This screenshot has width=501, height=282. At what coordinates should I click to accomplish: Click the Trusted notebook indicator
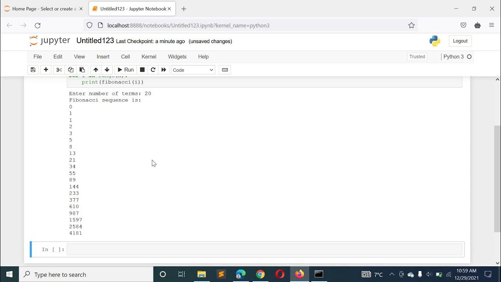pyautogui.click(x=417, y=57)
